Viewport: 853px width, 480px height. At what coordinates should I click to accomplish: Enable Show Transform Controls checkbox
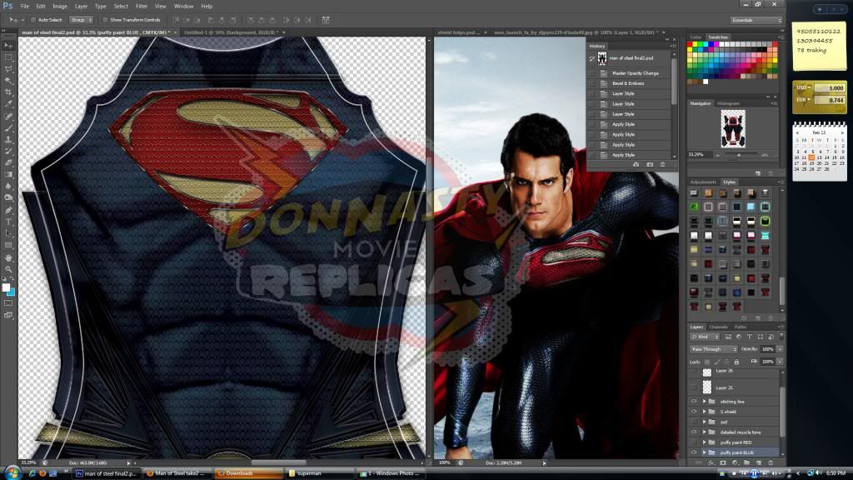click(106, 20)
